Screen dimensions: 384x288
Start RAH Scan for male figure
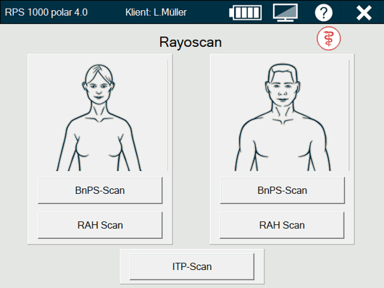tap(282, 225)
